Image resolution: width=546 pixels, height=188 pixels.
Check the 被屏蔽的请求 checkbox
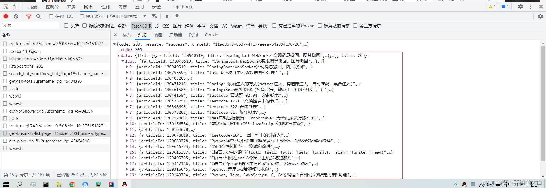320,26
